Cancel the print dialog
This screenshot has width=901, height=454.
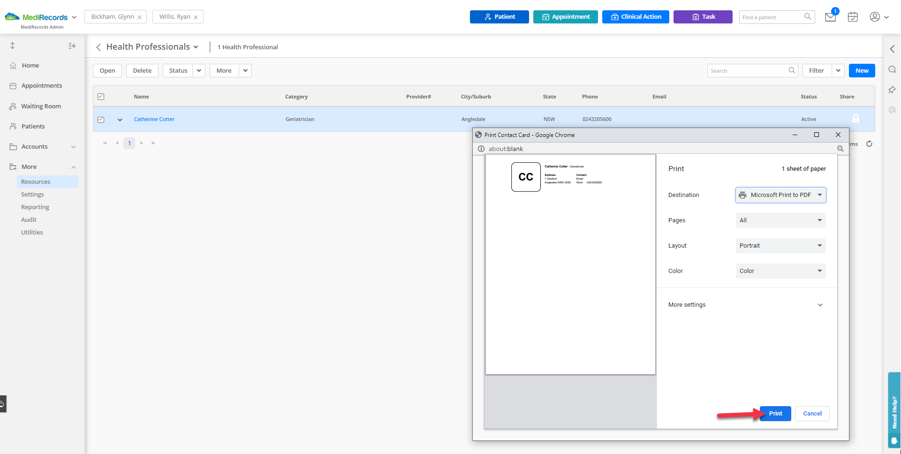click(812, 414)
